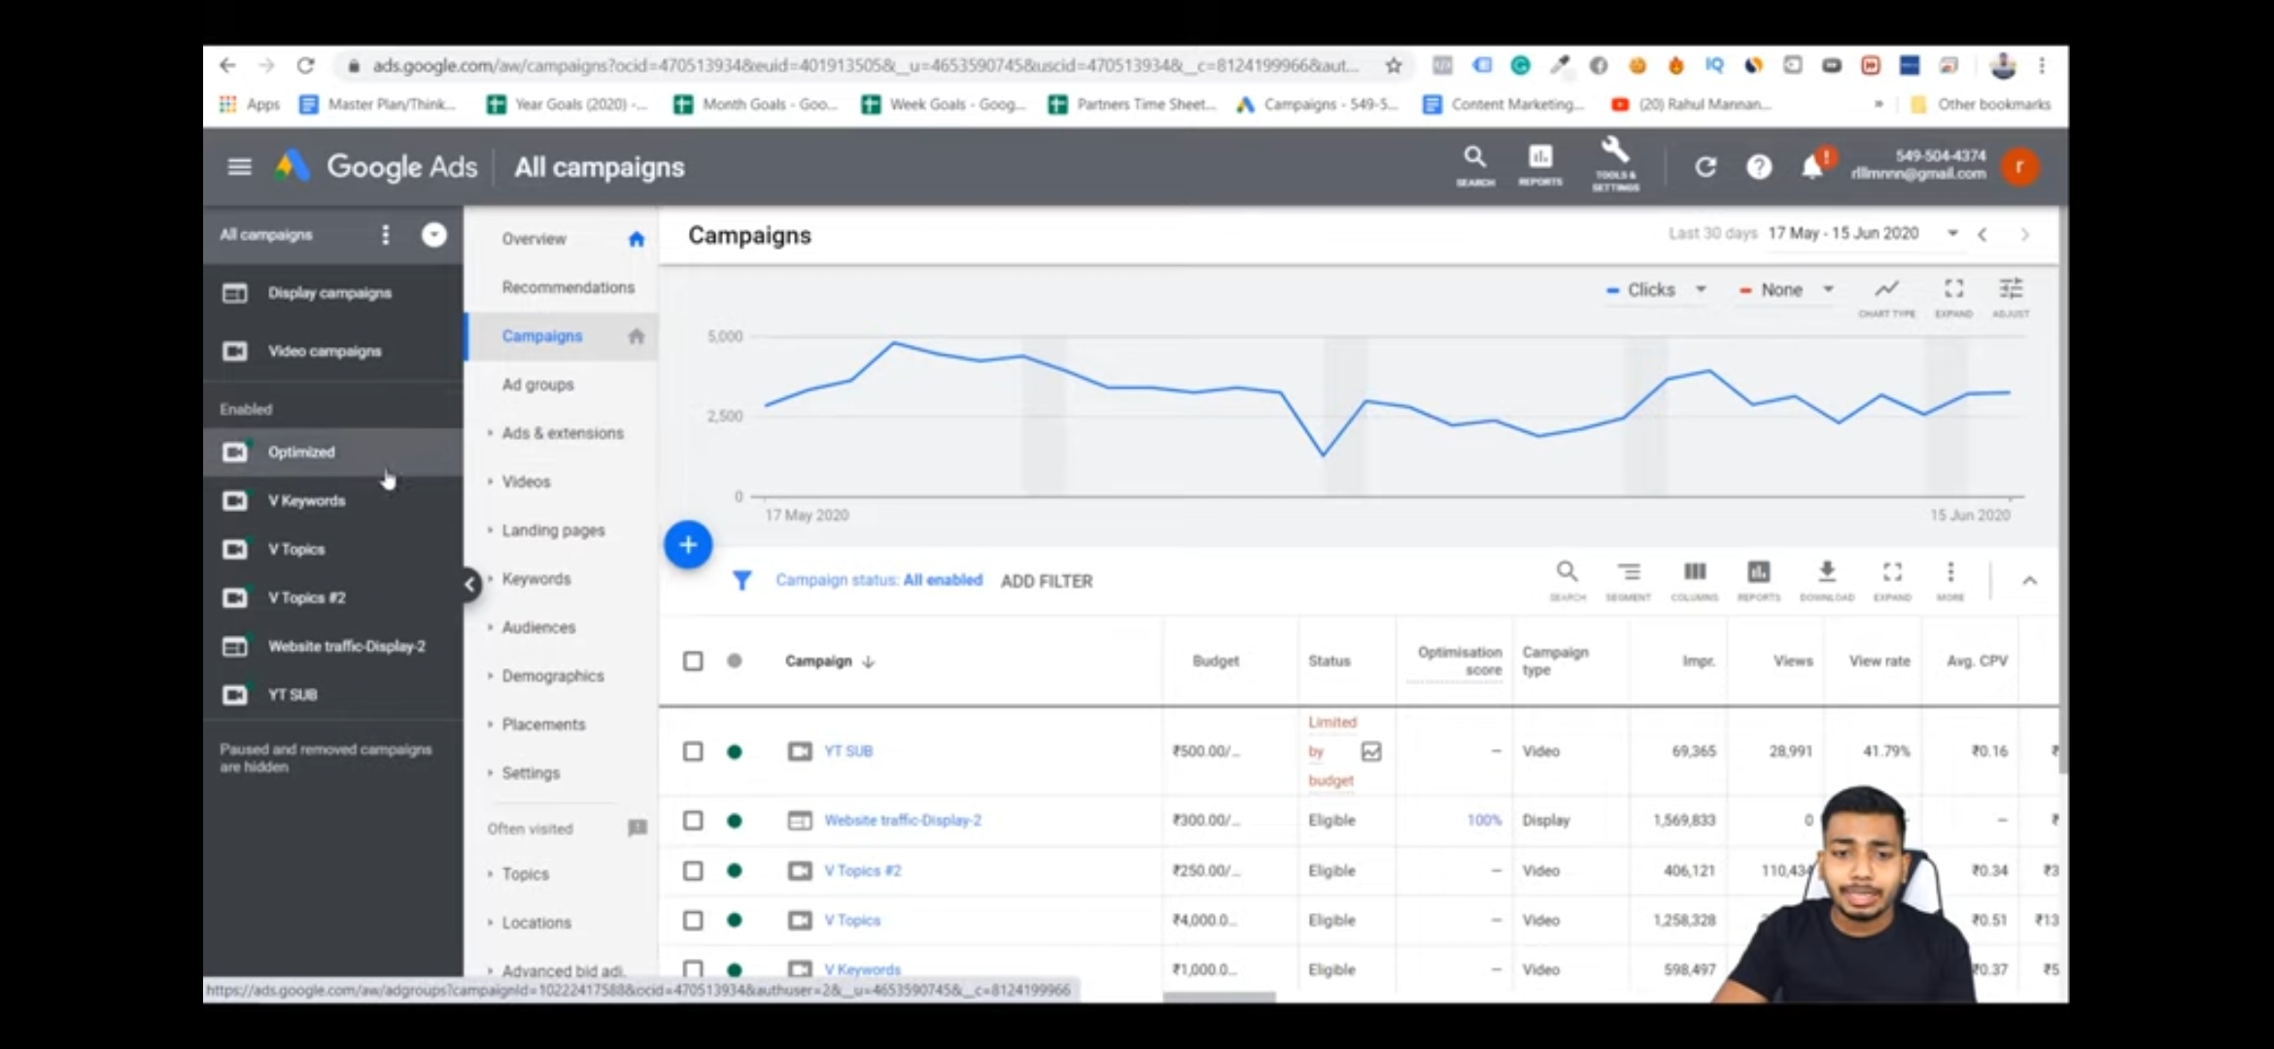
Task: Click the Download icon above campaign table
Action: pos(1827,573)
